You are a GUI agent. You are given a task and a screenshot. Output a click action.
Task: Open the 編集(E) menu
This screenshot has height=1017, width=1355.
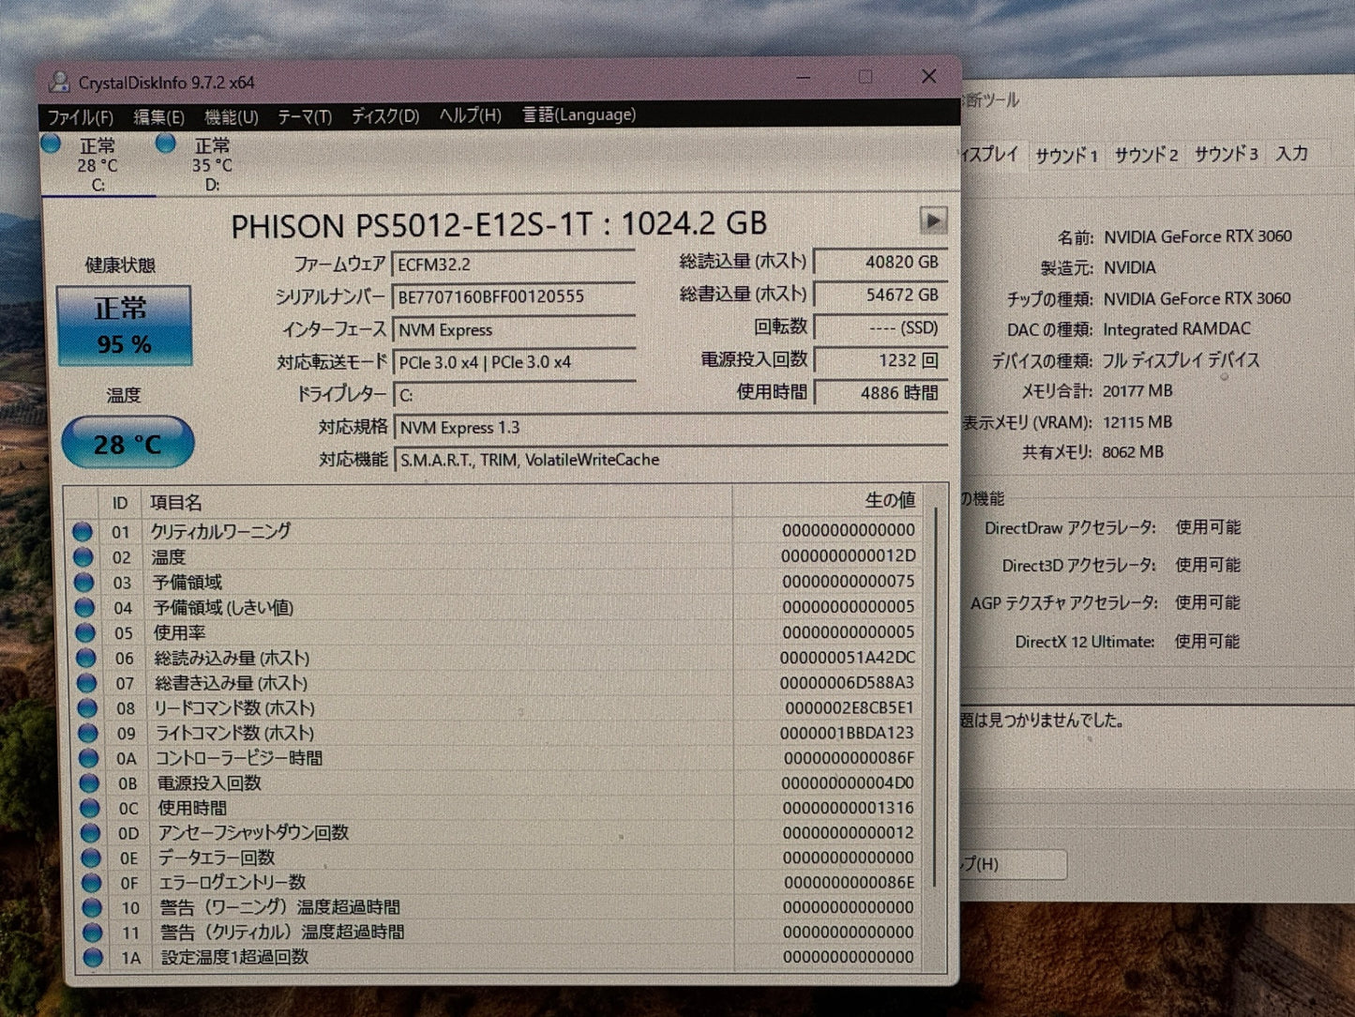(158, 116)
